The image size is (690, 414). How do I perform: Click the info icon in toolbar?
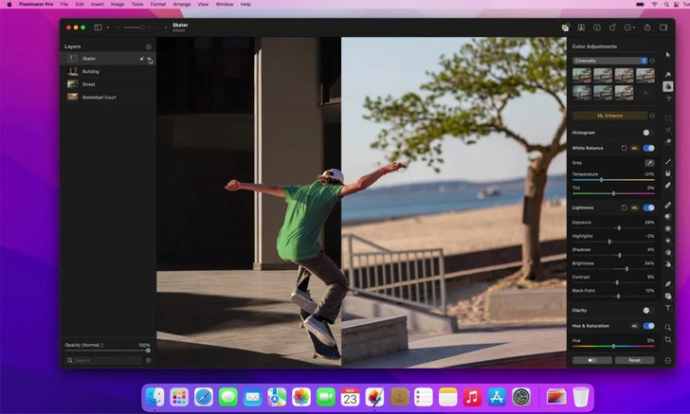pyautogui.click(x=597, y=27)
